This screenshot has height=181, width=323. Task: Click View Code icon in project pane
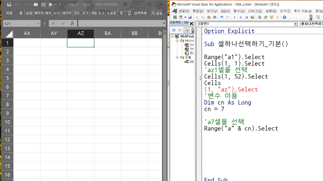pyautogui.click(x=174, y=30)
